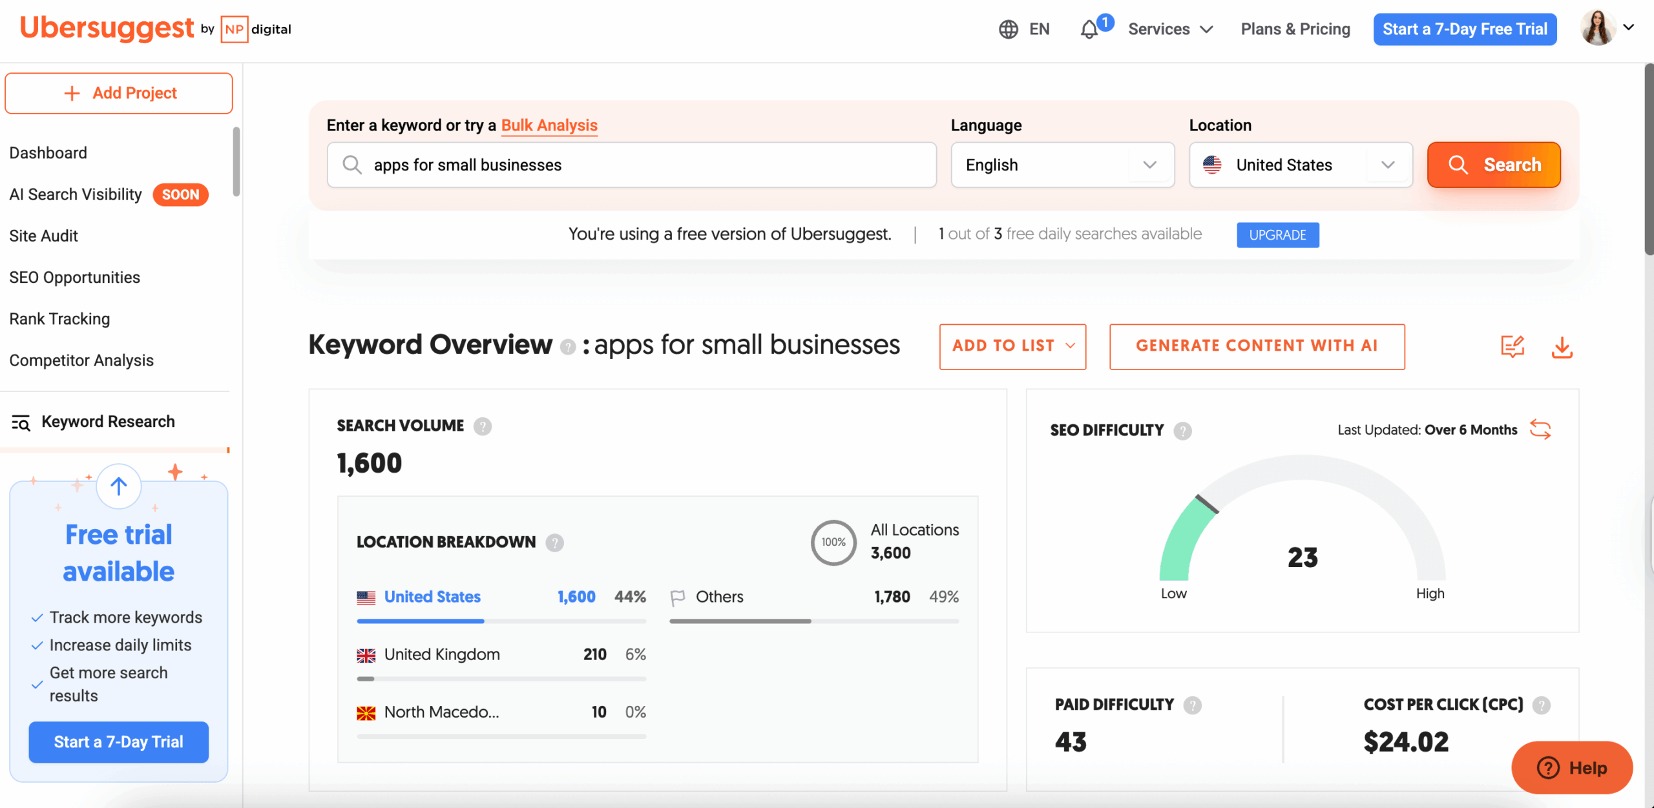Click the North Macedonia flag icon
Viewport: 1654px width, 808px height.
(x=366, y=713)
